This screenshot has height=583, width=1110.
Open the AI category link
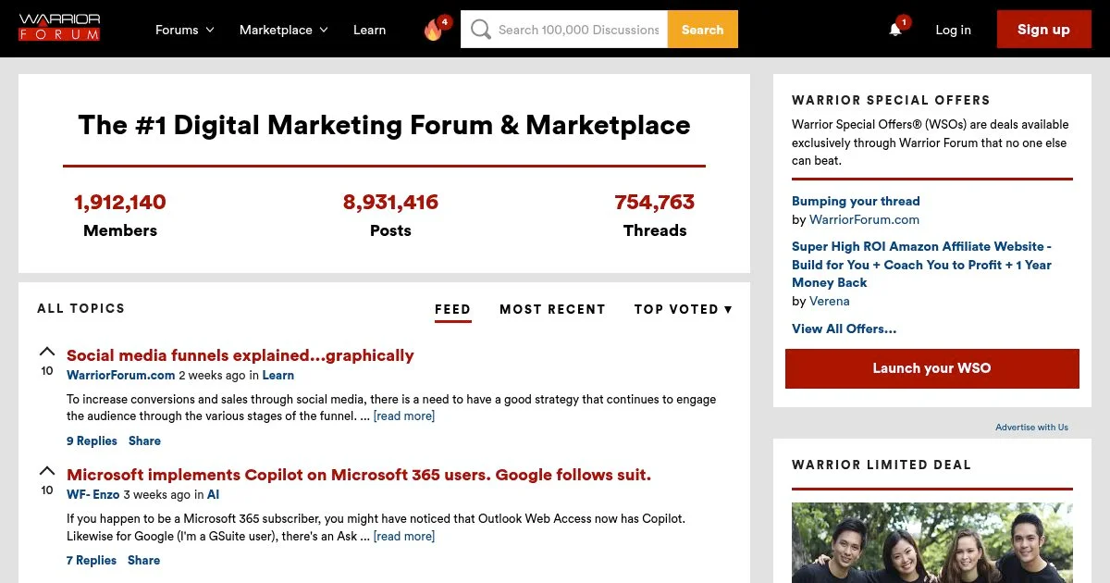213,495
